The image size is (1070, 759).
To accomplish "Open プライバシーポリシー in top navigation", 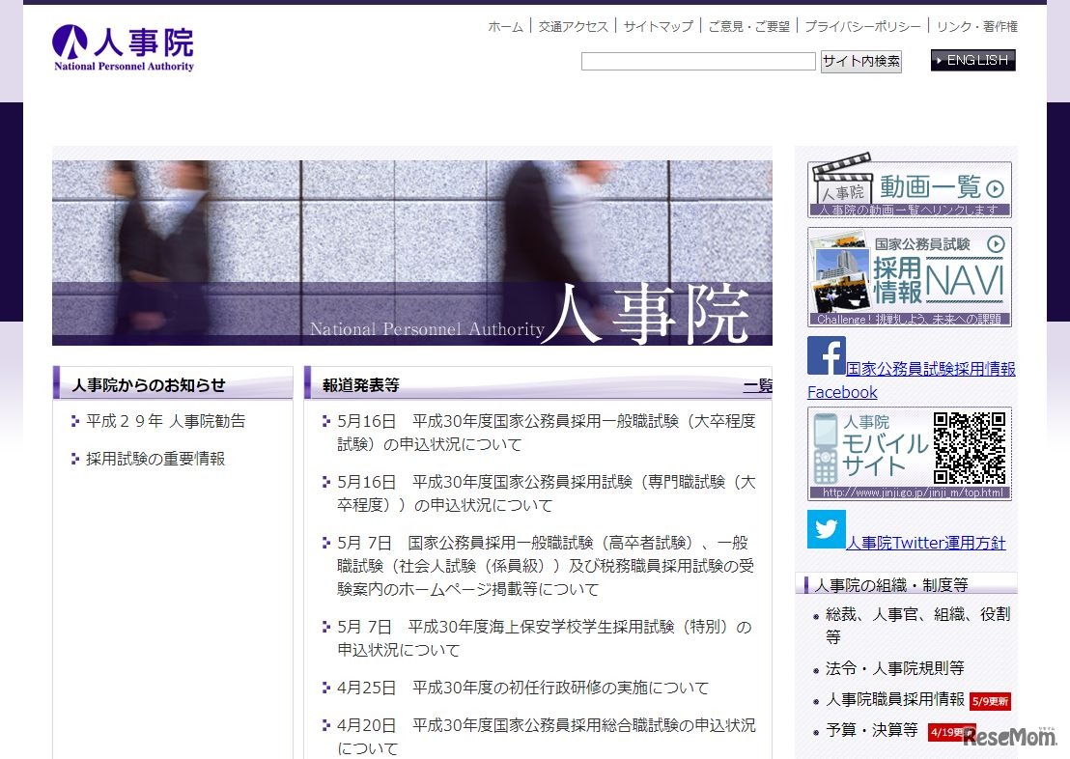I will 862,27.
